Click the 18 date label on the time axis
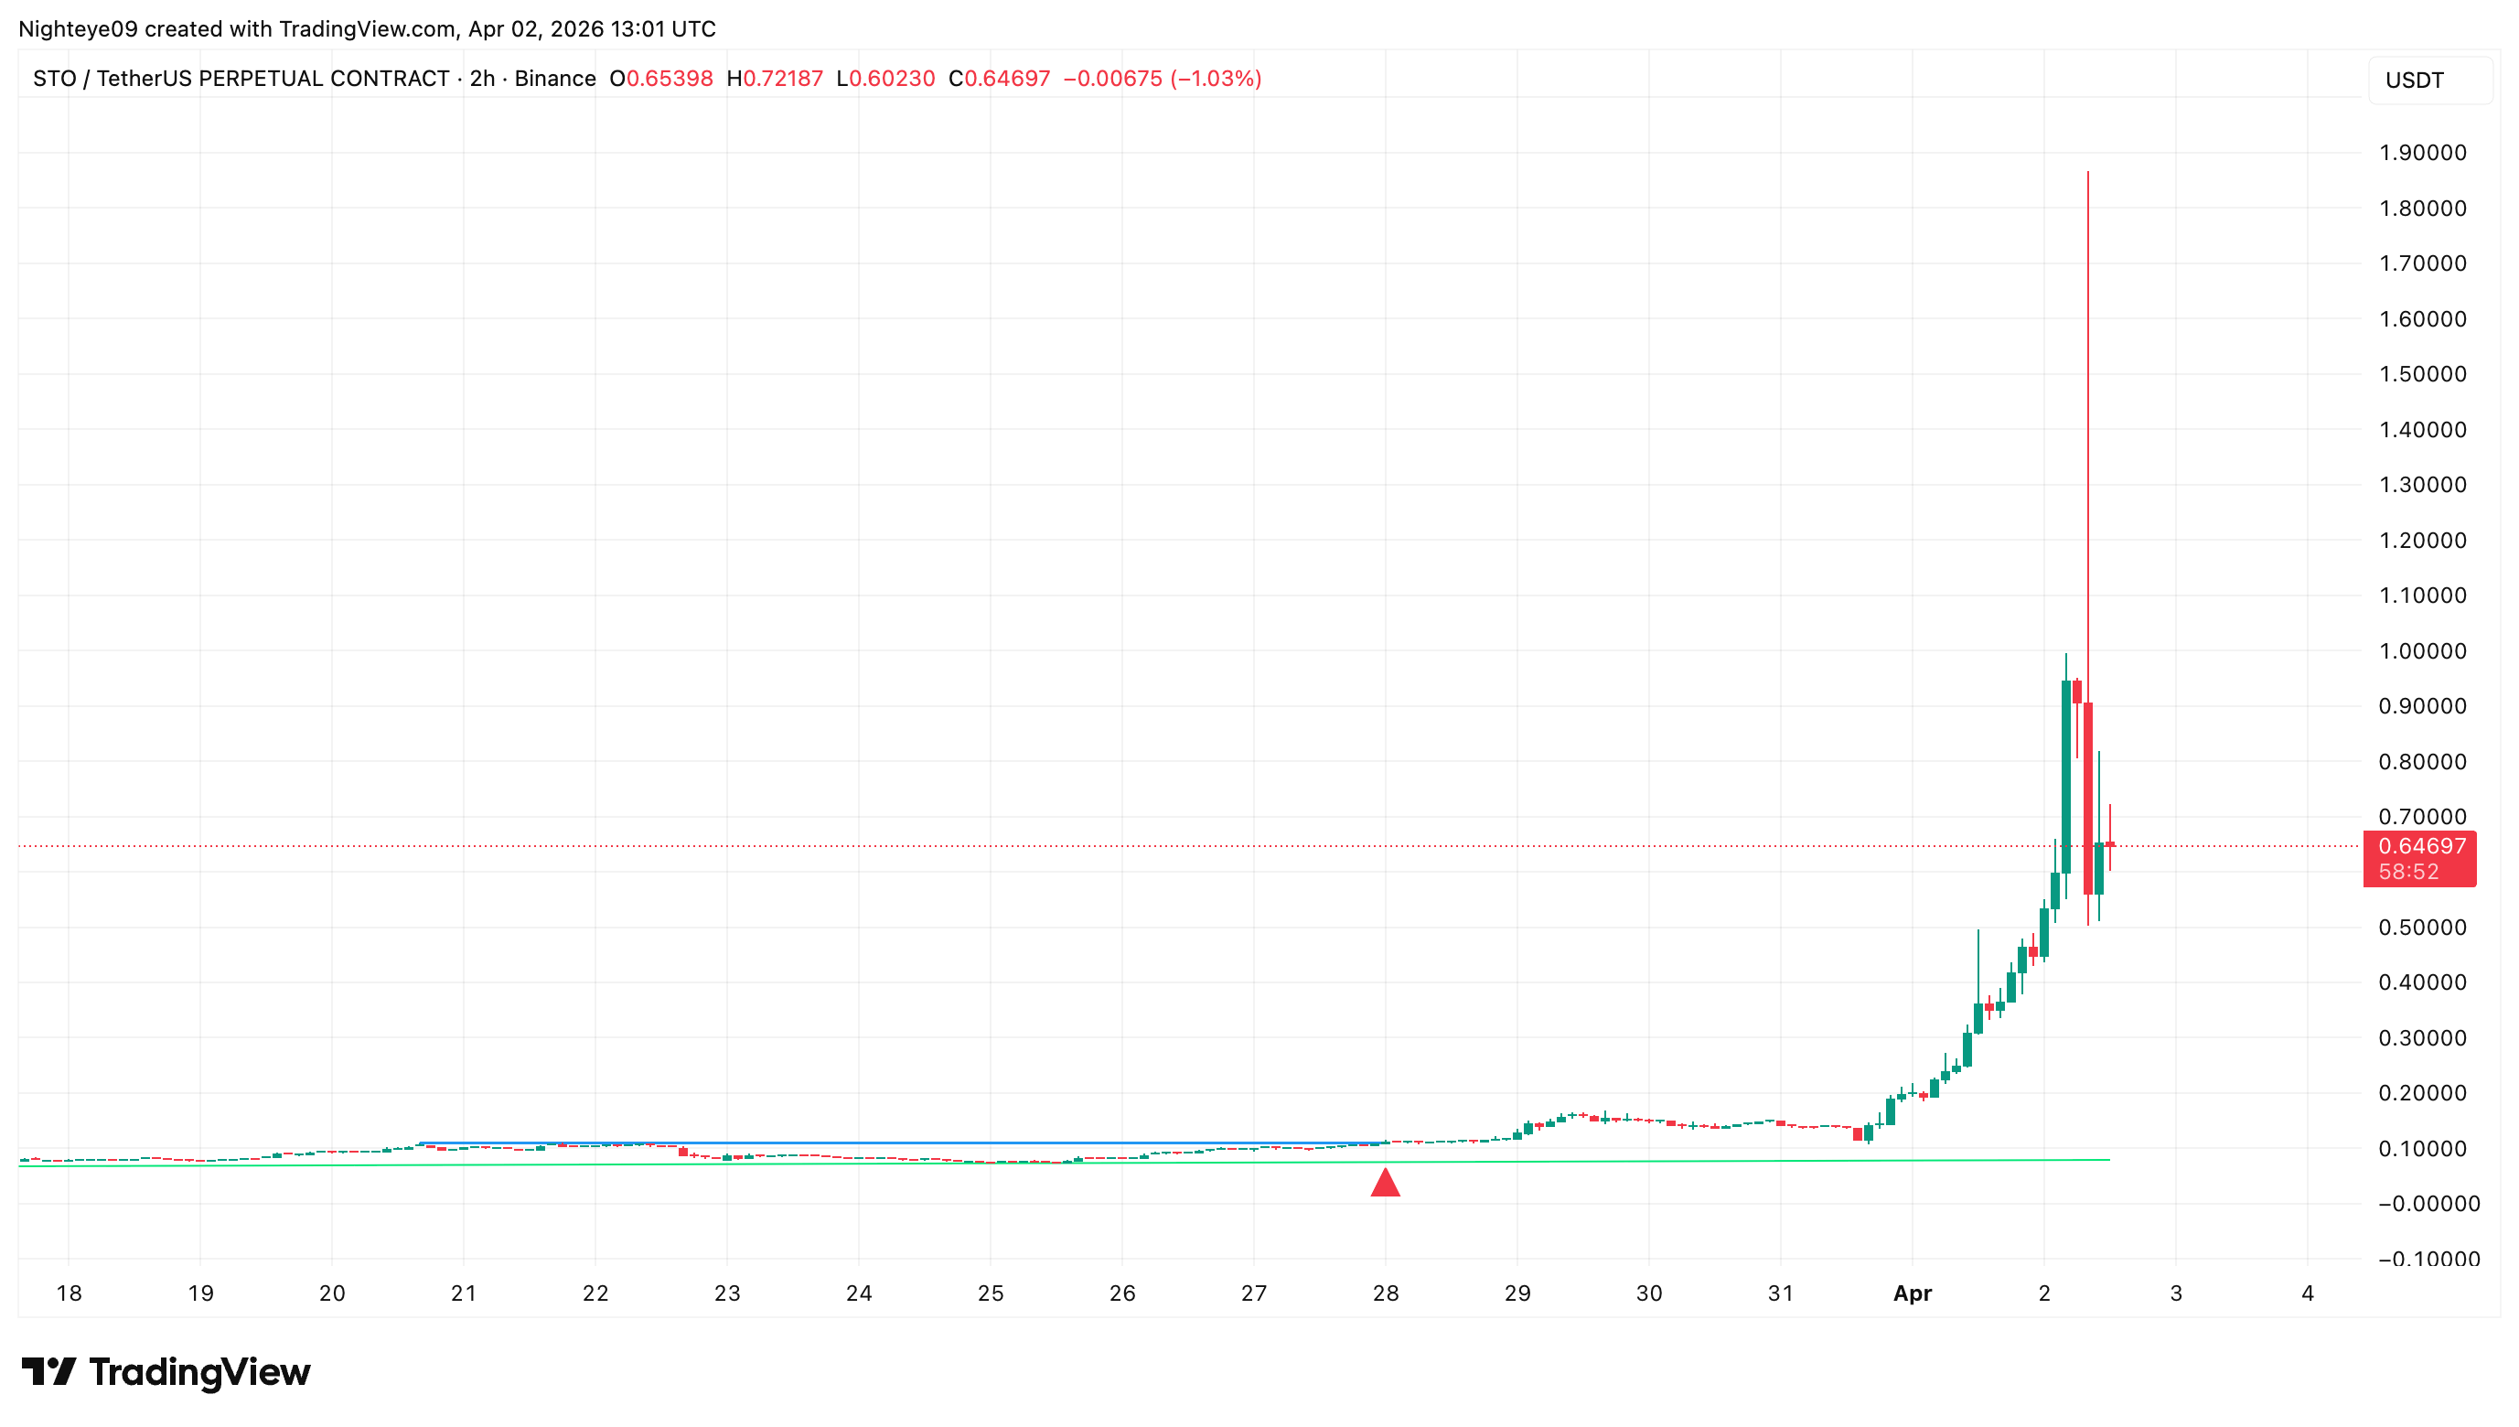This screenshot has width=2519, height=1427. 69,1293
